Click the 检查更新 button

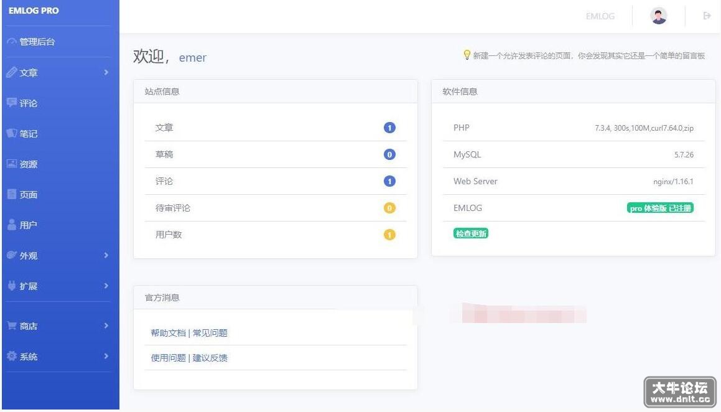tap(471, 233)
